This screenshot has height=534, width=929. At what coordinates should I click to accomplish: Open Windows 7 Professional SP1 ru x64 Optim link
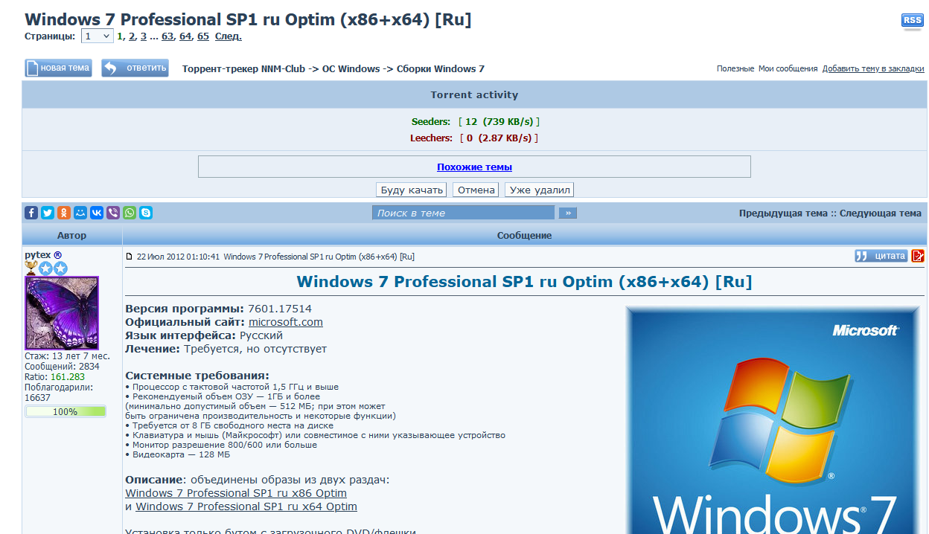246,506
